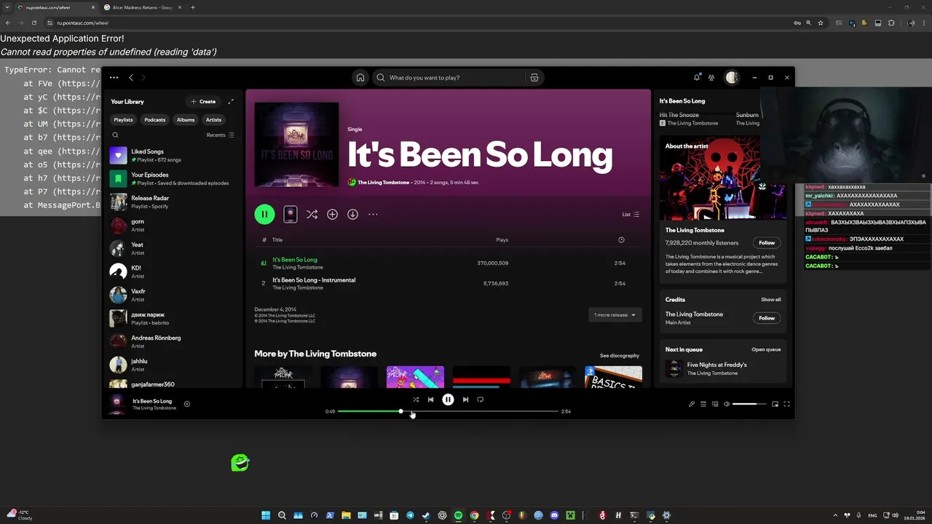The height and width of the screenshot is (524, 932).
Task: Go back with the left arrow
Action: coord(131,77)
